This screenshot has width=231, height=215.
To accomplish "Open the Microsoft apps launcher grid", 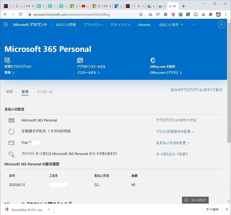I will (6, 25).
